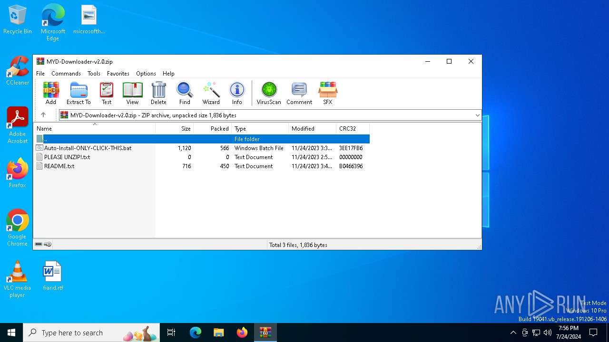This screenshot has height=342, width=609.
Task: Open the Favorites menu
Action: (x=118, y=74)
